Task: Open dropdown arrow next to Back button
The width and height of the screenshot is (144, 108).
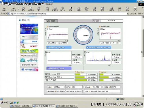Action: point(9,9)
